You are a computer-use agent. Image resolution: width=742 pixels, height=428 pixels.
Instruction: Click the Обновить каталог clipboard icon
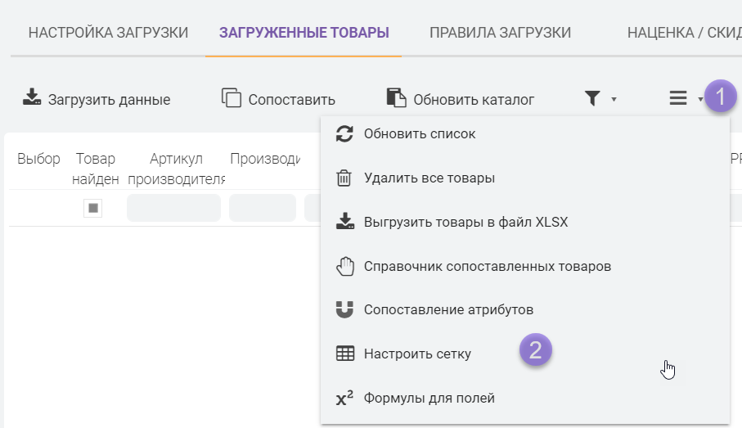[x=396, y=98]
